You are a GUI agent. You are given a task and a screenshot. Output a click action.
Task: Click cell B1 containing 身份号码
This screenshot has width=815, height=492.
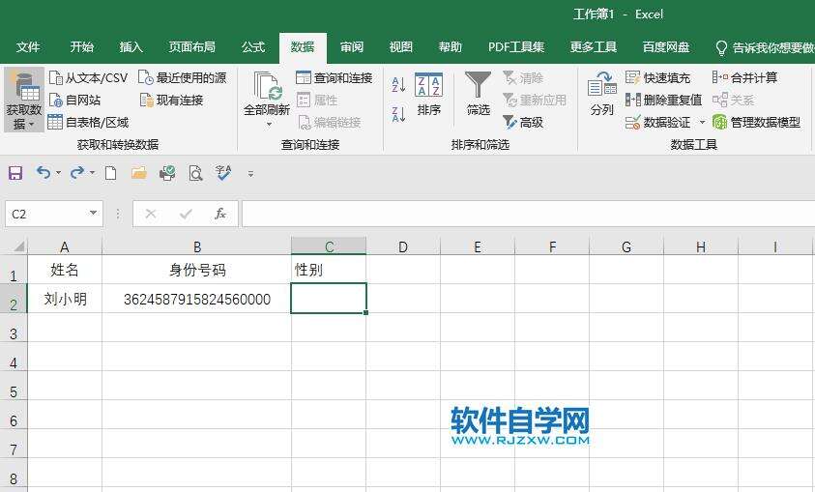point(196,269)
